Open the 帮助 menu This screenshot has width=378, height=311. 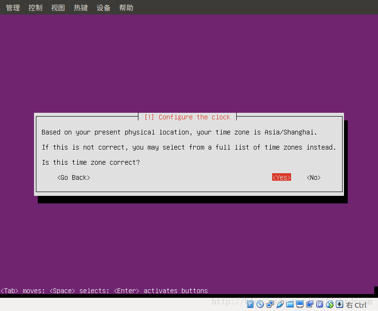point(126,7)
